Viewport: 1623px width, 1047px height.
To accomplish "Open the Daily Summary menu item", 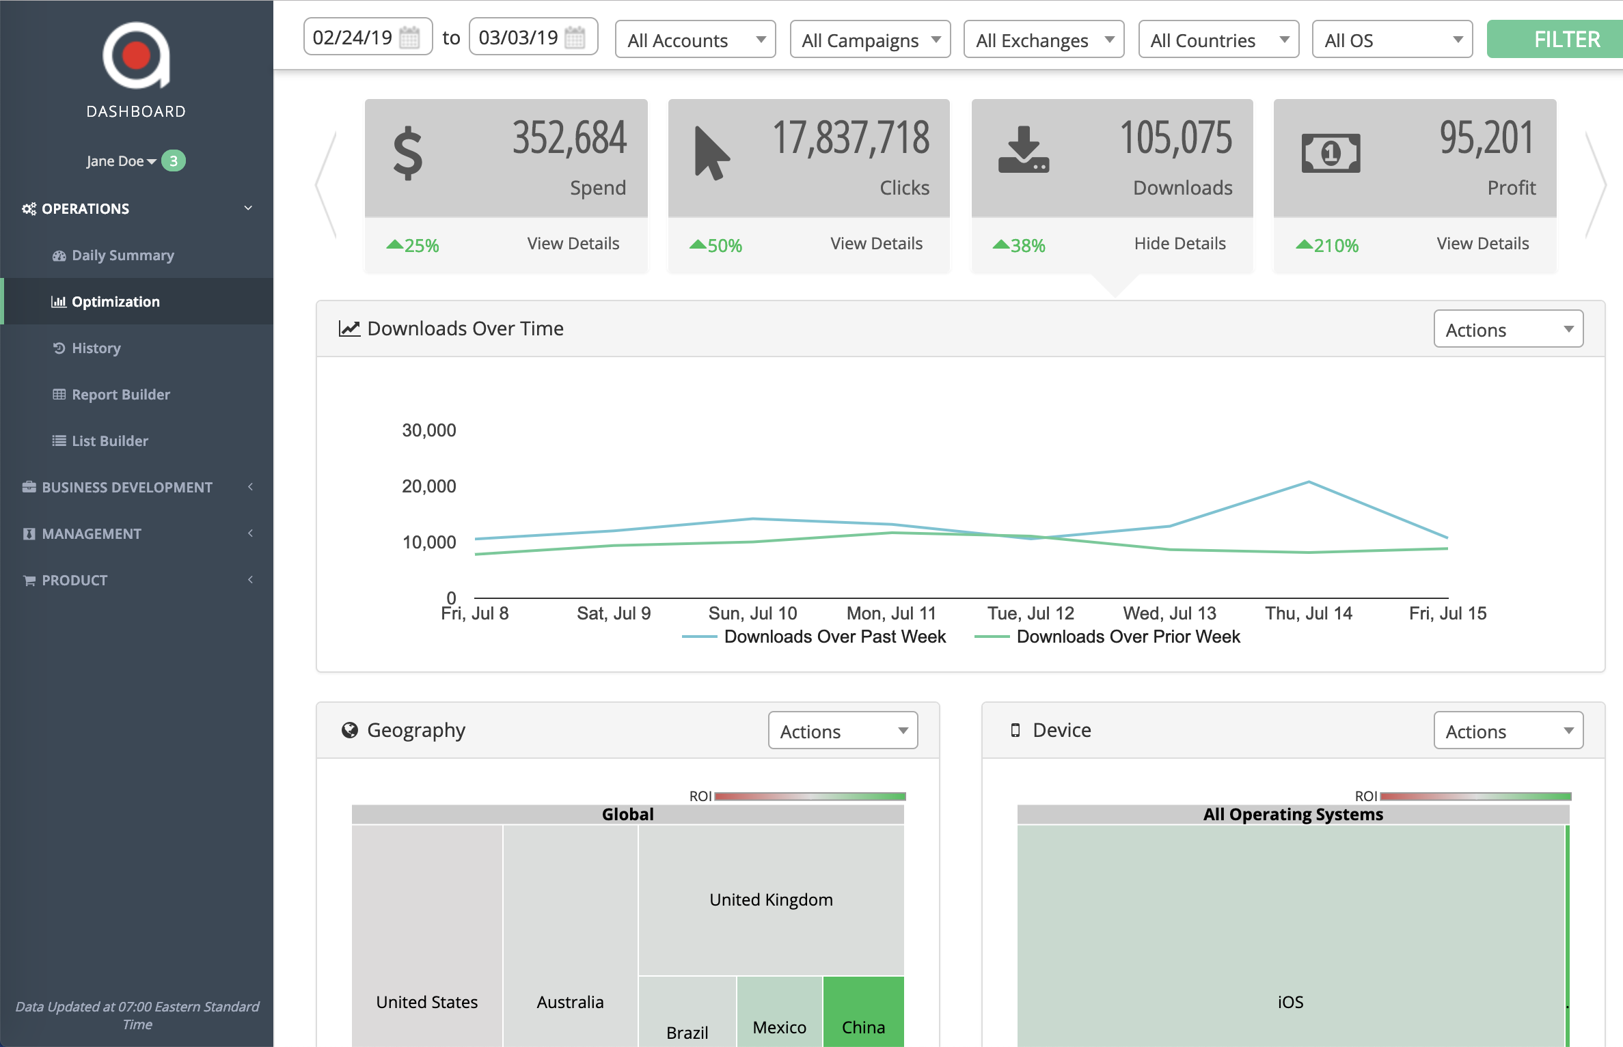I will click(122, 255).
